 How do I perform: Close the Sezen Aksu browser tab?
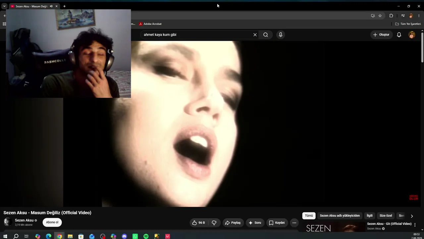(57, 6)
